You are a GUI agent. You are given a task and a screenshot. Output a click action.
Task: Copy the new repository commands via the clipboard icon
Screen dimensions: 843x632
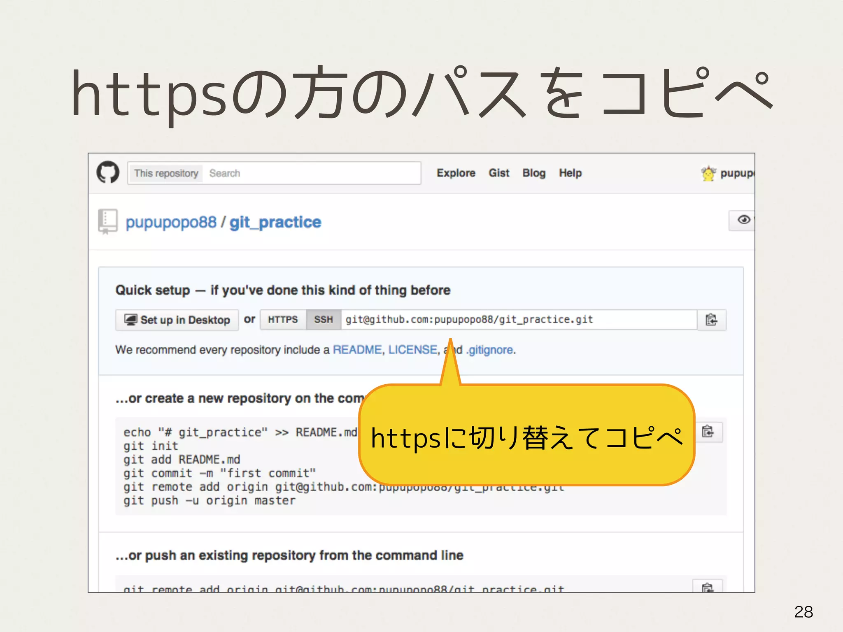(708, 432)
